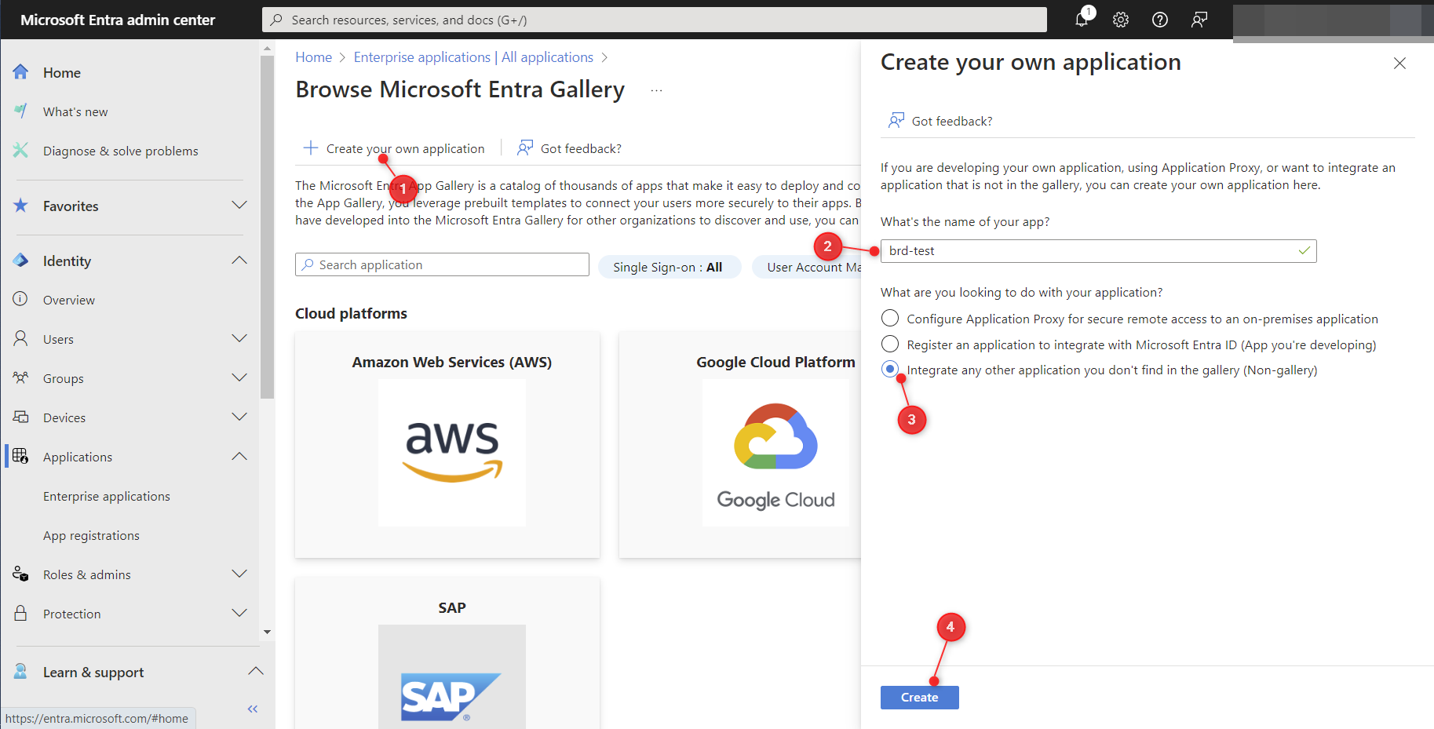The width and height of the screenshot is (1434, 729).
Task: Open the Amazon Web Services (AWS) card
Action: tap(447, 444)
